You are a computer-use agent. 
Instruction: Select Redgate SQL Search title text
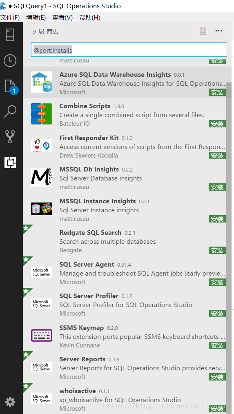[90, 233]
